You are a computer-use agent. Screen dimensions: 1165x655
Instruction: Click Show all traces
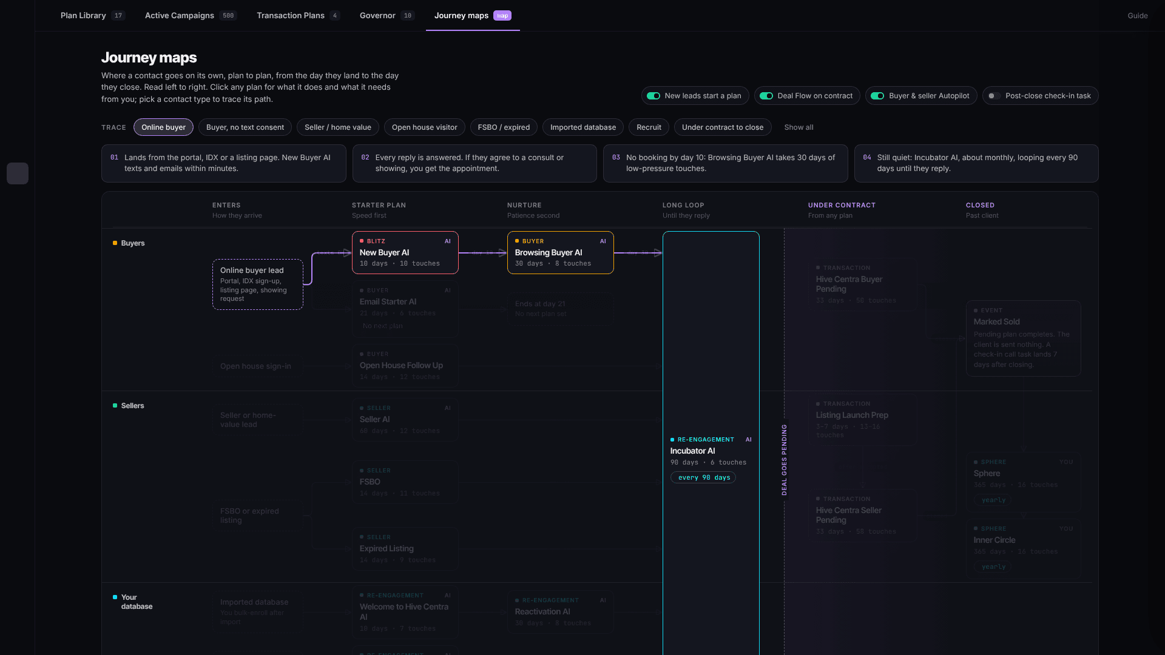pyautogui.click(x=799, y=127)
